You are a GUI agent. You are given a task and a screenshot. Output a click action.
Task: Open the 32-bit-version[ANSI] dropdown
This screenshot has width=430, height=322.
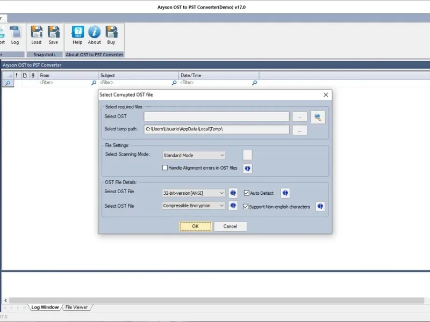[x=193, y=193]
